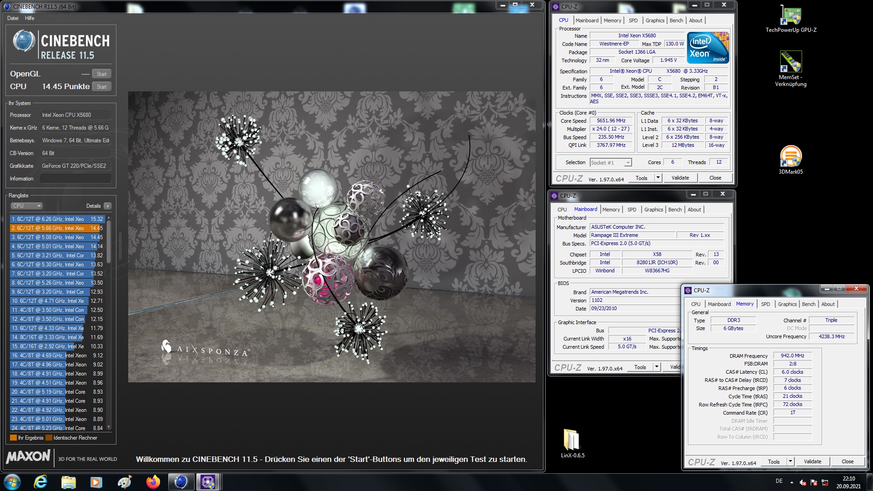Click Close in top CPU-Z window
Image resolution: width=873 pixels, height=491 pixels.
pos(715,178)
